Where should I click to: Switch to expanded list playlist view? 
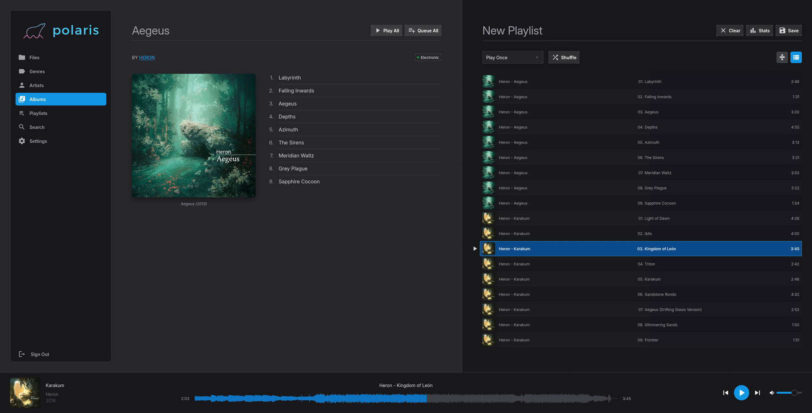(796, 57)
